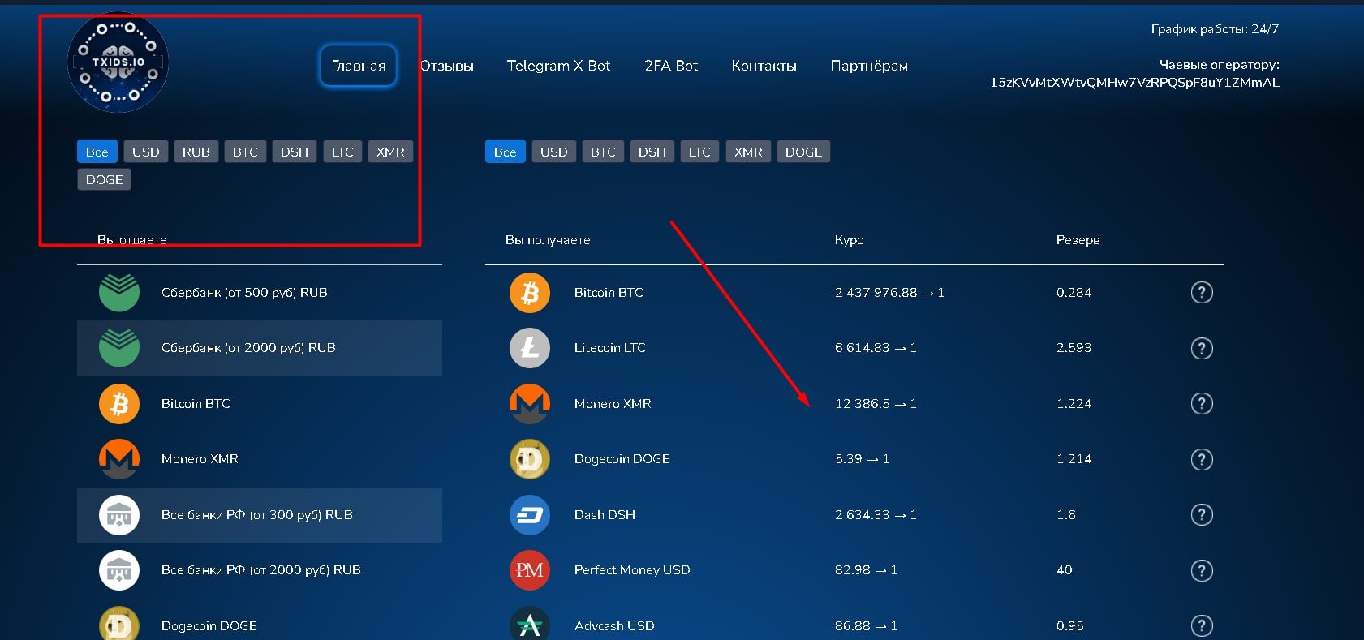Open the Партнёрам page

(869, 66)
